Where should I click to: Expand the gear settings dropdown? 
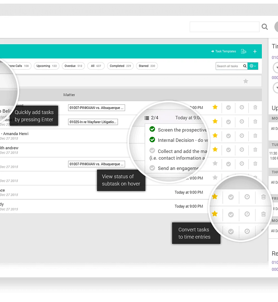click(x=253, y=66)
